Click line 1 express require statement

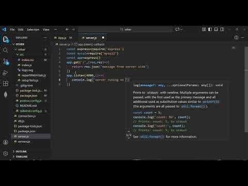point(95,49)
